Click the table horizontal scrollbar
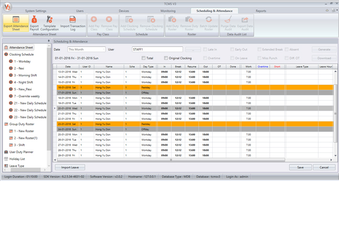This screenshot has width=339, height=233. coord(171,160)
